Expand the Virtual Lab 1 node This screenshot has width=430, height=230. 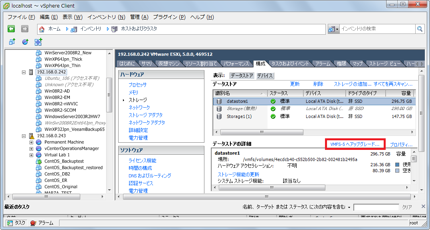point(31,155)
